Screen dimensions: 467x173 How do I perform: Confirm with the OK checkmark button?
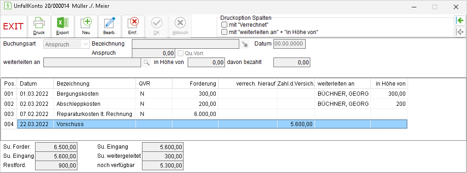(157, 26)
